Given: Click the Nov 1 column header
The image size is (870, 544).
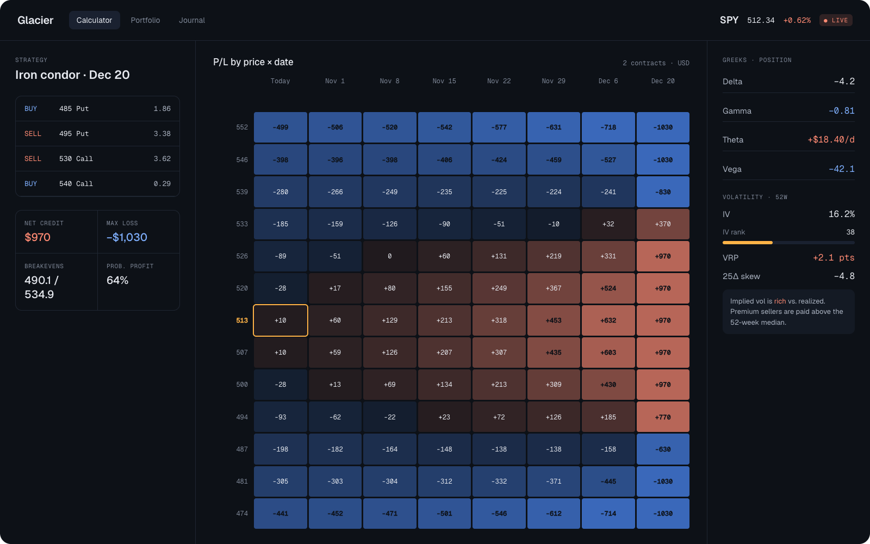Looking at the screenshot, I should 335,81.
